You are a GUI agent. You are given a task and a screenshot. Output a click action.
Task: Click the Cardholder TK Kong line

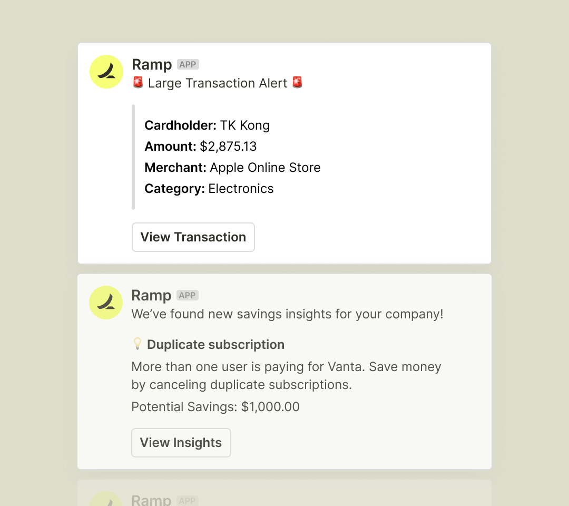207,125
